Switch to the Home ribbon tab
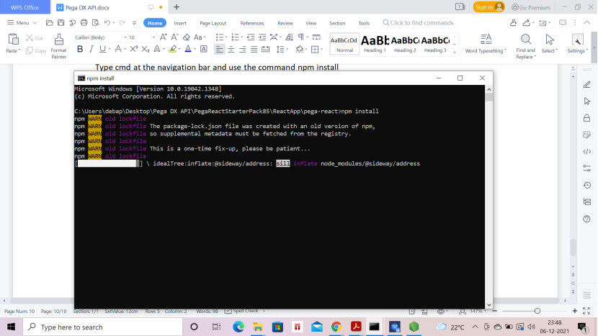598x336 pixels. (155, 23)
